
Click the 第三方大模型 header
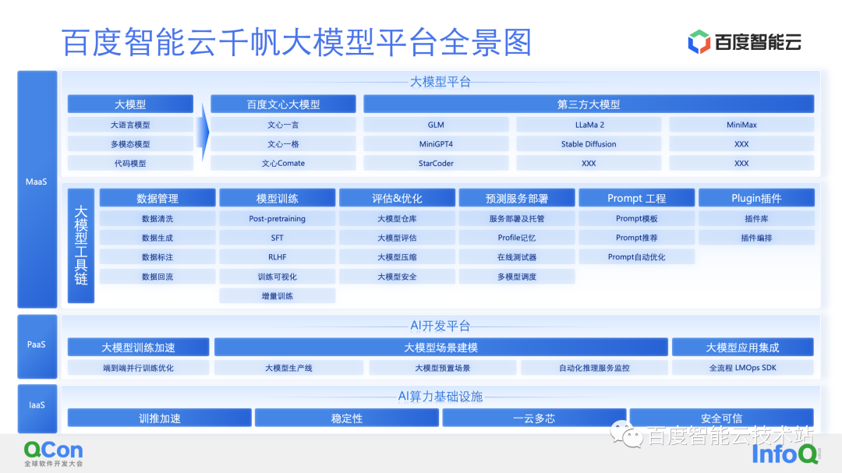tap(589, 104)
